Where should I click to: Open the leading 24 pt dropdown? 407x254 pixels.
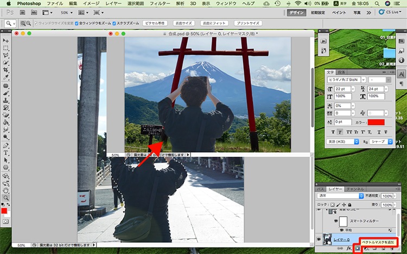point(386,89)
